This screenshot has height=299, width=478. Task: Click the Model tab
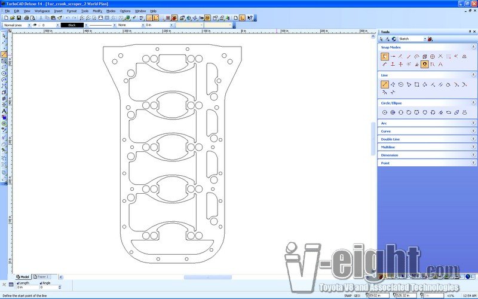[x=23, y=277]
